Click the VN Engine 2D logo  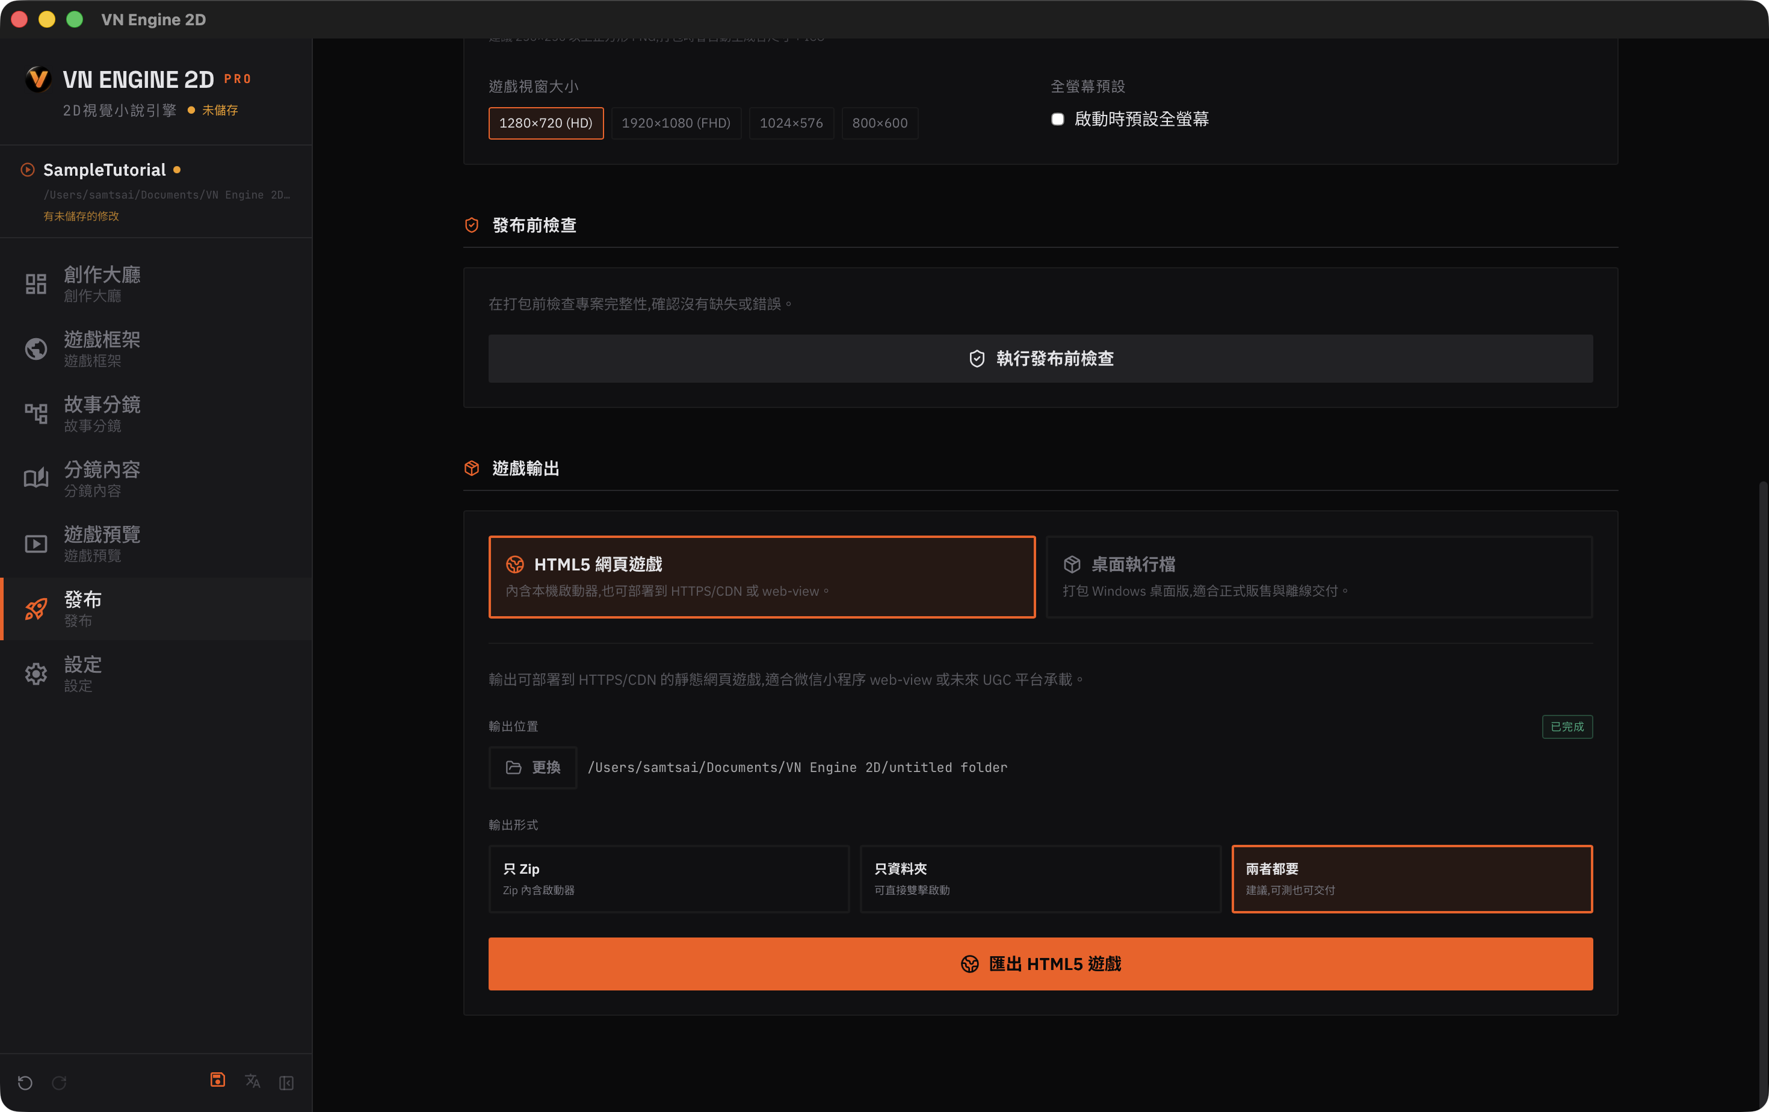pos(37,79)
